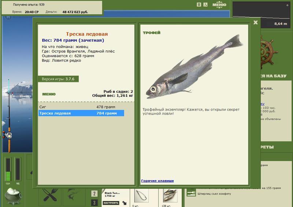
Task: Select the Сиг 478 грамм row
Action: (81, 107)
